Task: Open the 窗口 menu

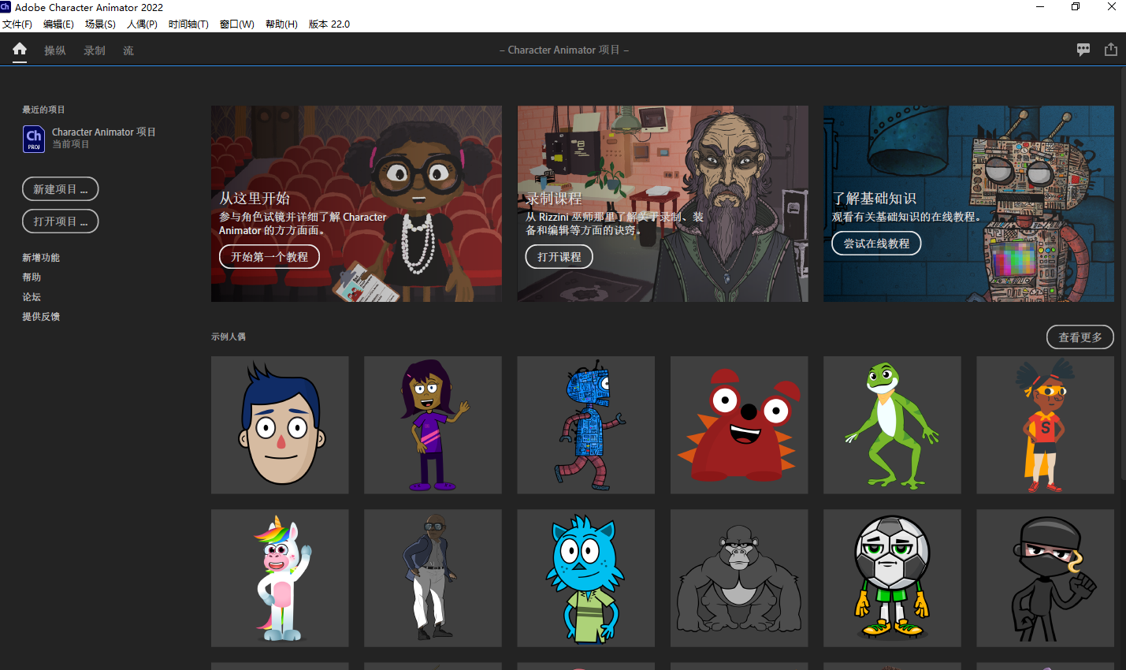Action: point(236,24)
